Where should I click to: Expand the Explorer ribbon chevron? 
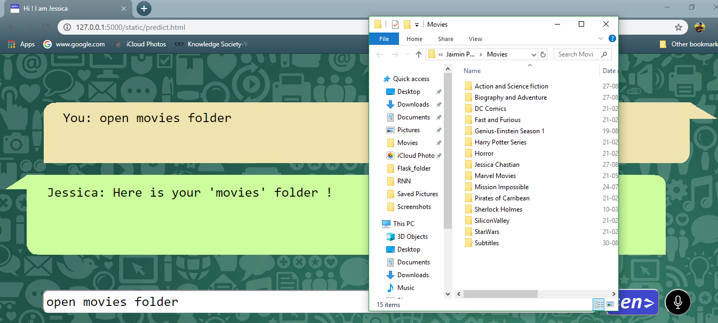coord(601,38)
